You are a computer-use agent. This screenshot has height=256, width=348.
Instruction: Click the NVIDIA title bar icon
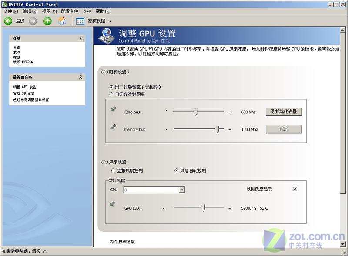click(4, 4)
